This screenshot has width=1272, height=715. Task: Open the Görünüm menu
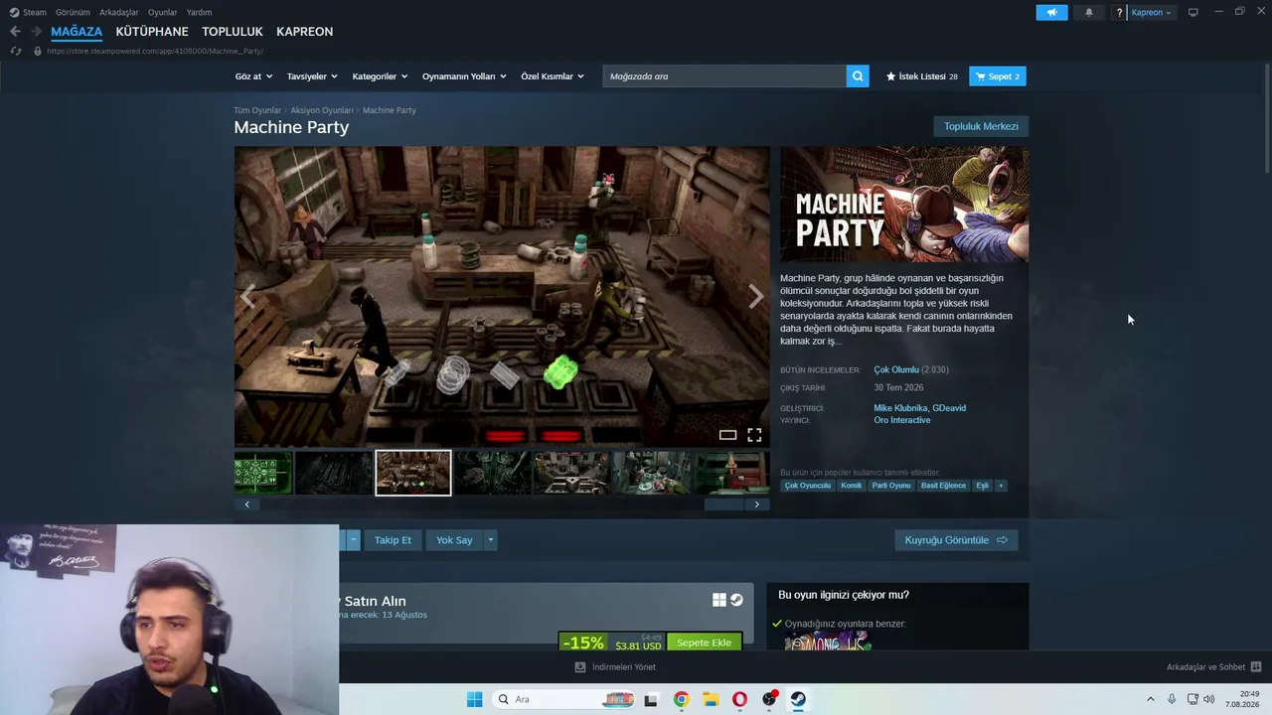73,13
